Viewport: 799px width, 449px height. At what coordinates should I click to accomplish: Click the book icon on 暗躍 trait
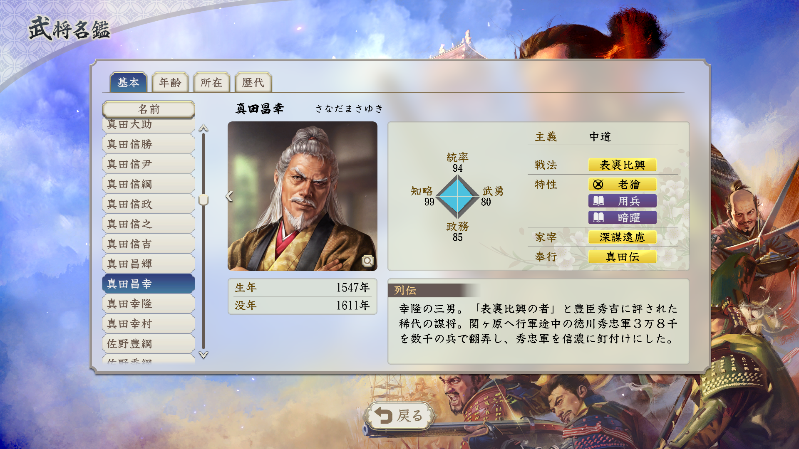(x=598, y=217)
